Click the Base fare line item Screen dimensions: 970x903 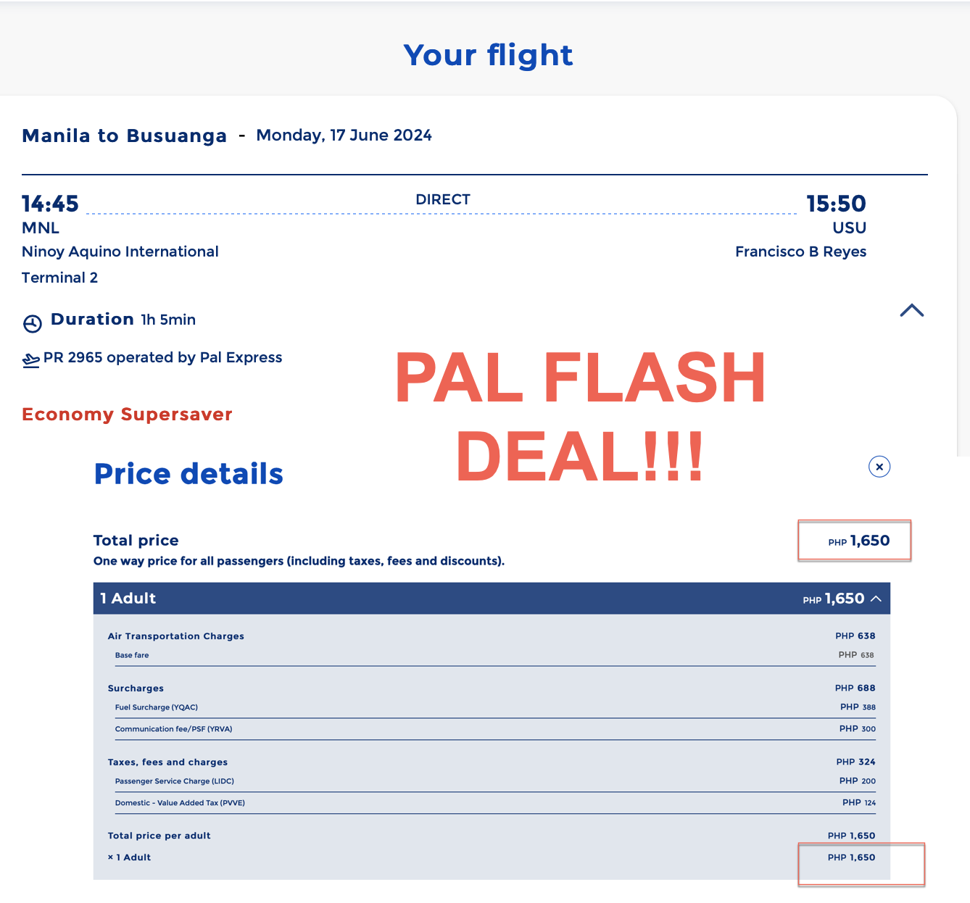click(132, 655)
